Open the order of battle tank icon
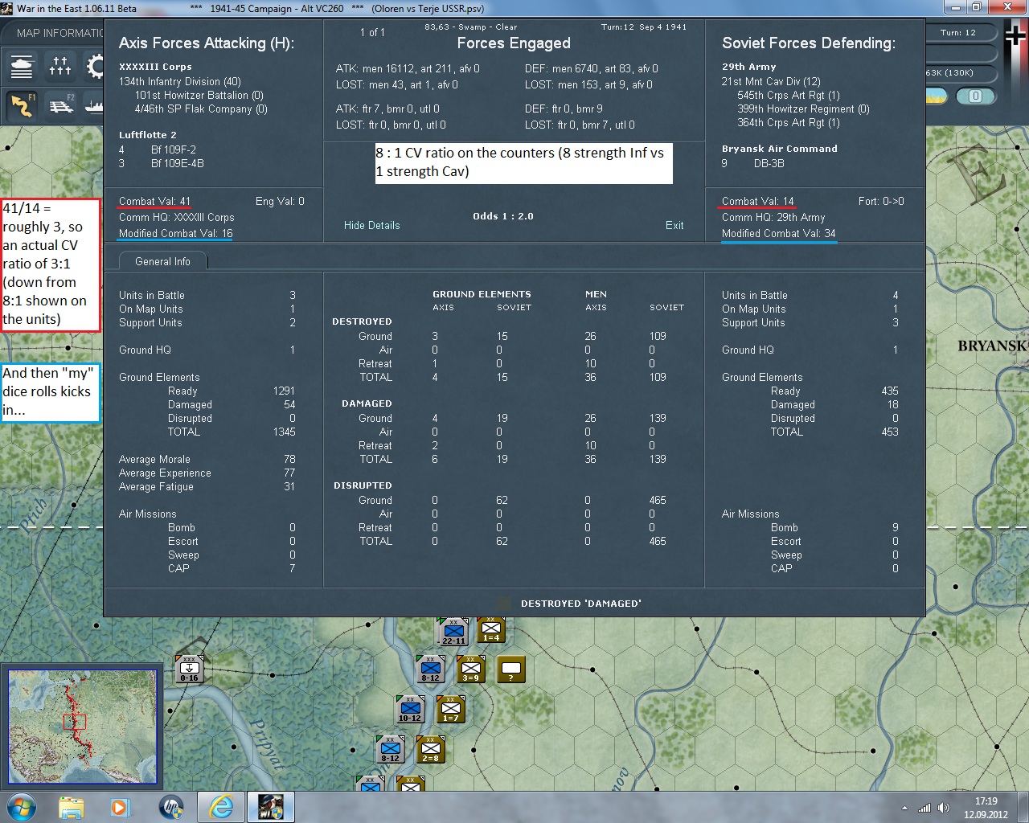The image size is (1029, 823). [22, 66]
